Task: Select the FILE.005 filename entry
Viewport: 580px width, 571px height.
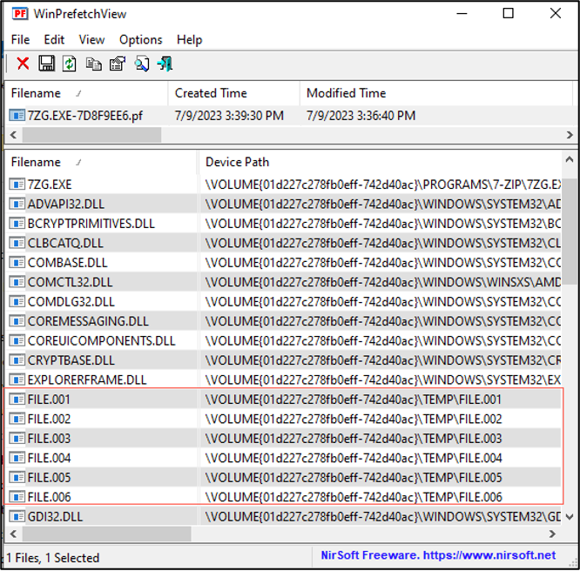Action: (49, 478)
